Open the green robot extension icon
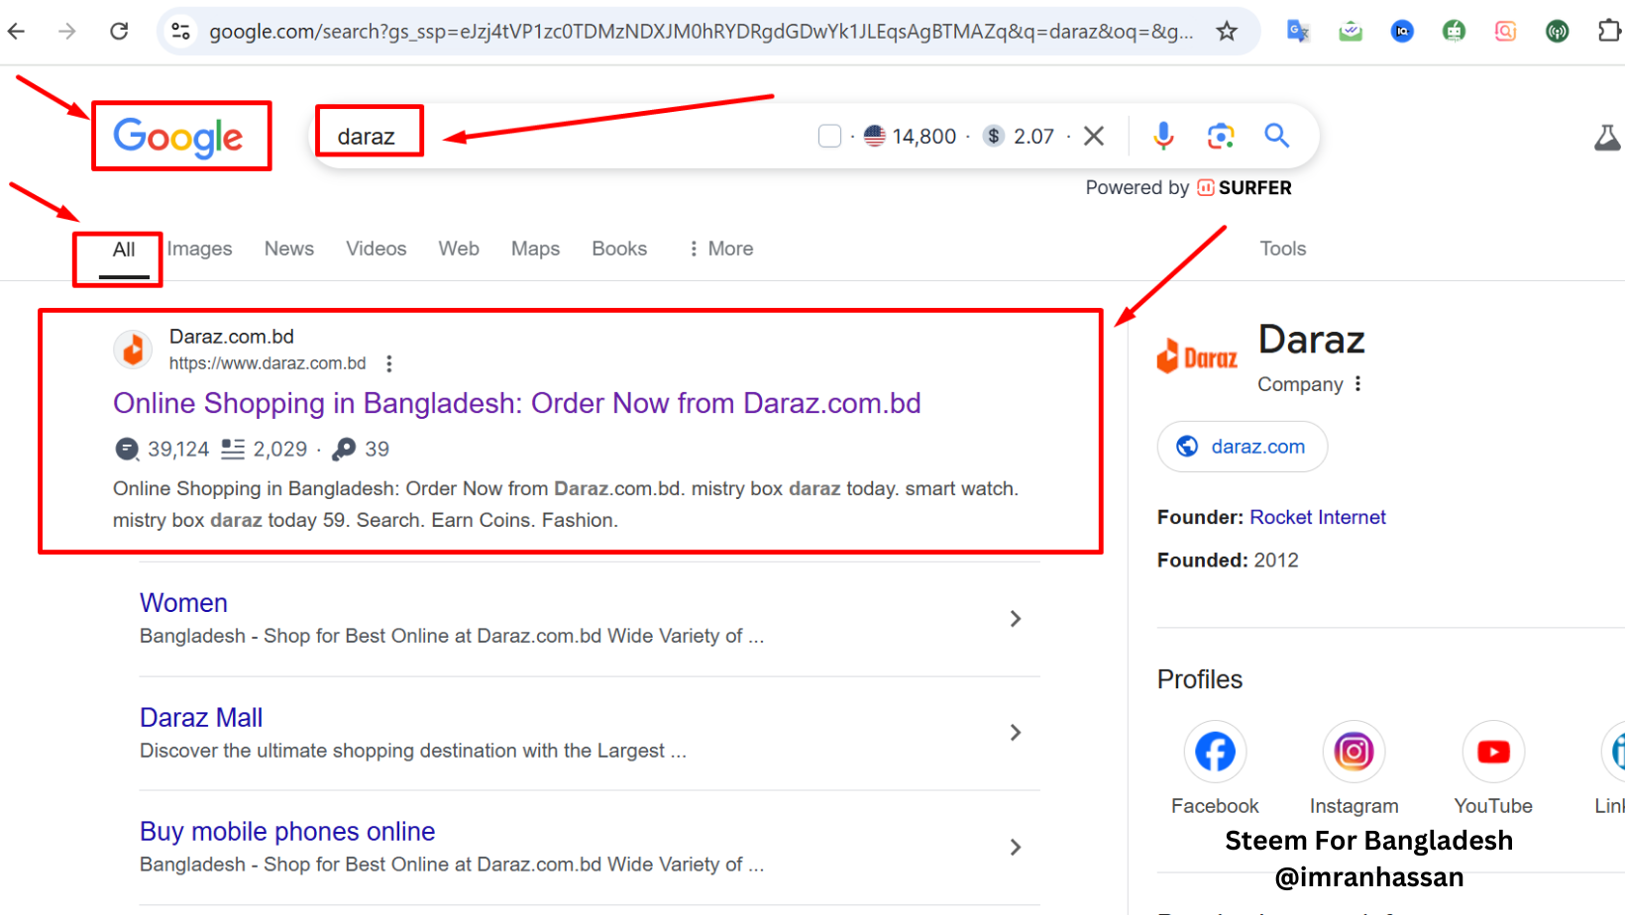Screen dimensions: 1625x915 (1454, 32)
